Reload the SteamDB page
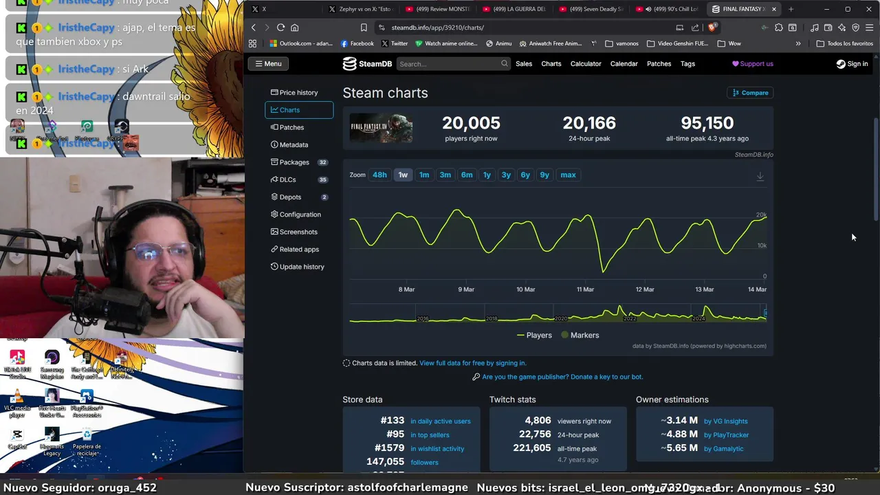The height and width of the screenshot is (495, 880). click(280, 27)
